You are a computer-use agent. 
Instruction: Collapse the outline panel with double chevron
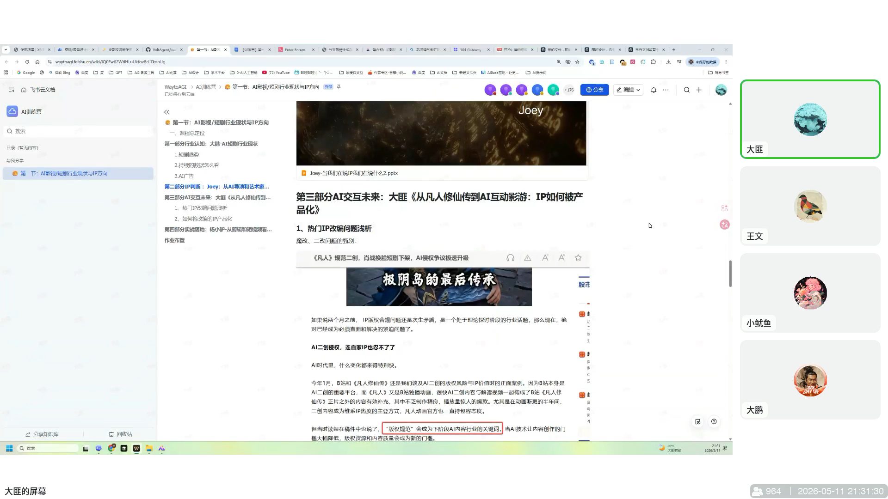(x=167, y=112)
